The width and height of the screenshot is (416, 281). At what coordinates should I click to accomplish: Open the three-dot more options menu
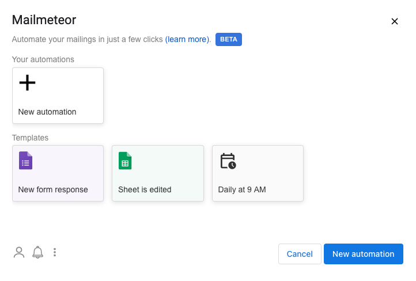pyautogui.click(x=55, y=252)
